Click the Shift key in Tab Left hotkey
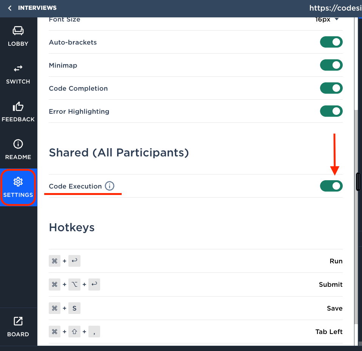The height and width of the screenshot is (351, 362). pos(74,332)
